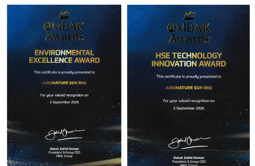This screenshot has height=166, width=255.
Task: Click the 'ENVIRONMENTAL EXCELLENCE AWARD' heading
Action: click(x=64, y=57)
